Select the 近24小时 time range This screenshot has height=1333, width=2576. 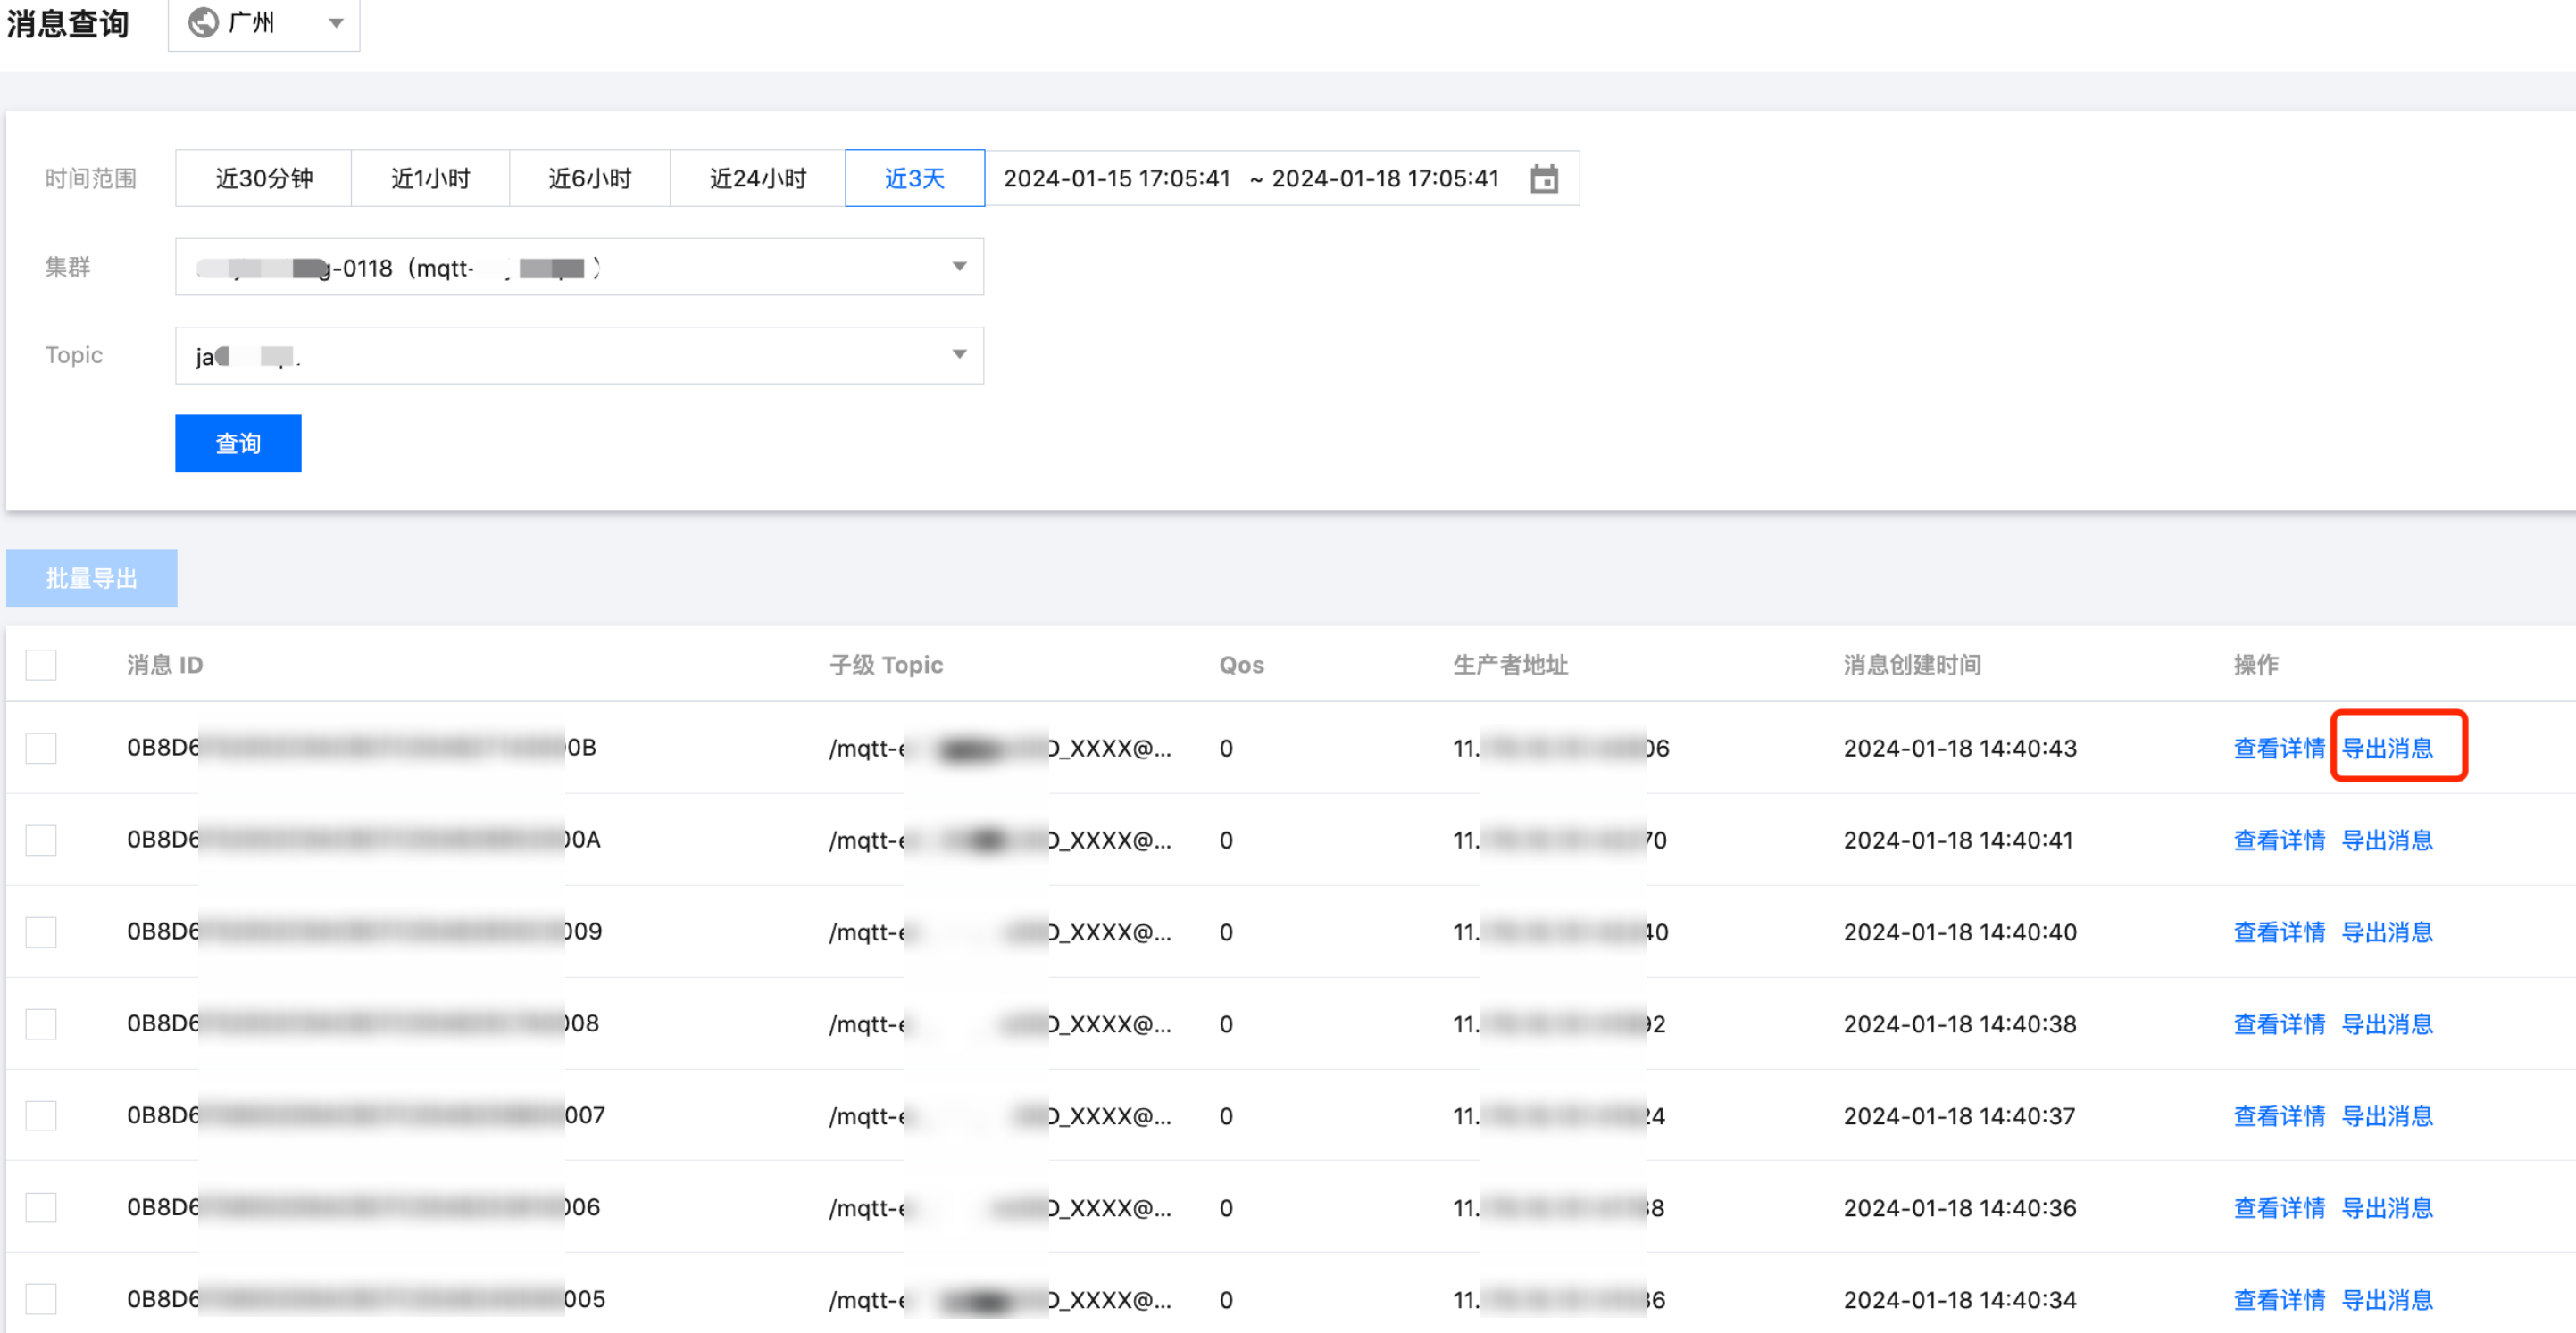(x=757, y=178)
